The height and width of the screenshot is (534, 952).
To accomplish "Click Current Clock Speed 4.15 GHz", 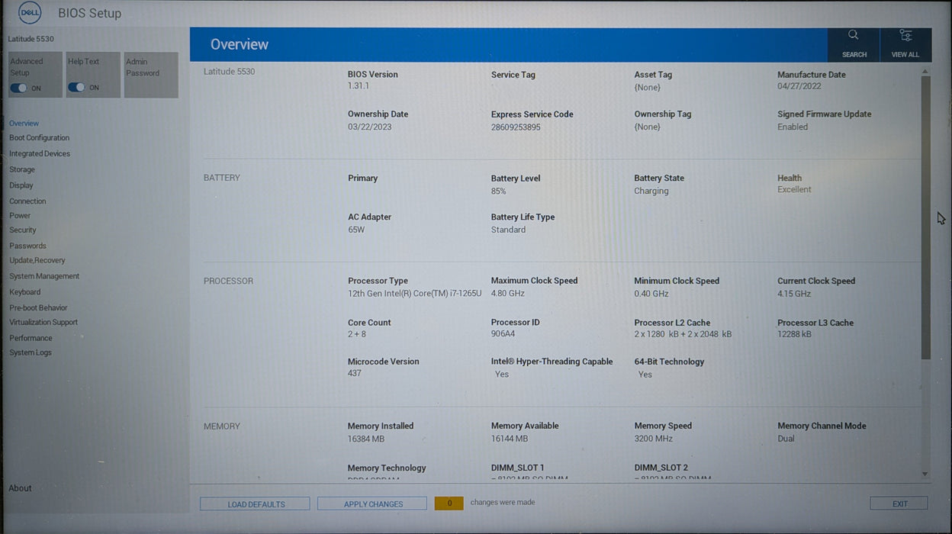I will pos(794,294).
